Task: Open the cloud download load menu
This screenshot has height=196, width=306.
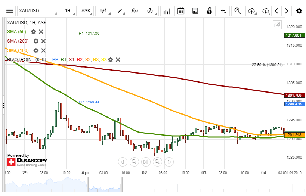Action: point(266,11)
